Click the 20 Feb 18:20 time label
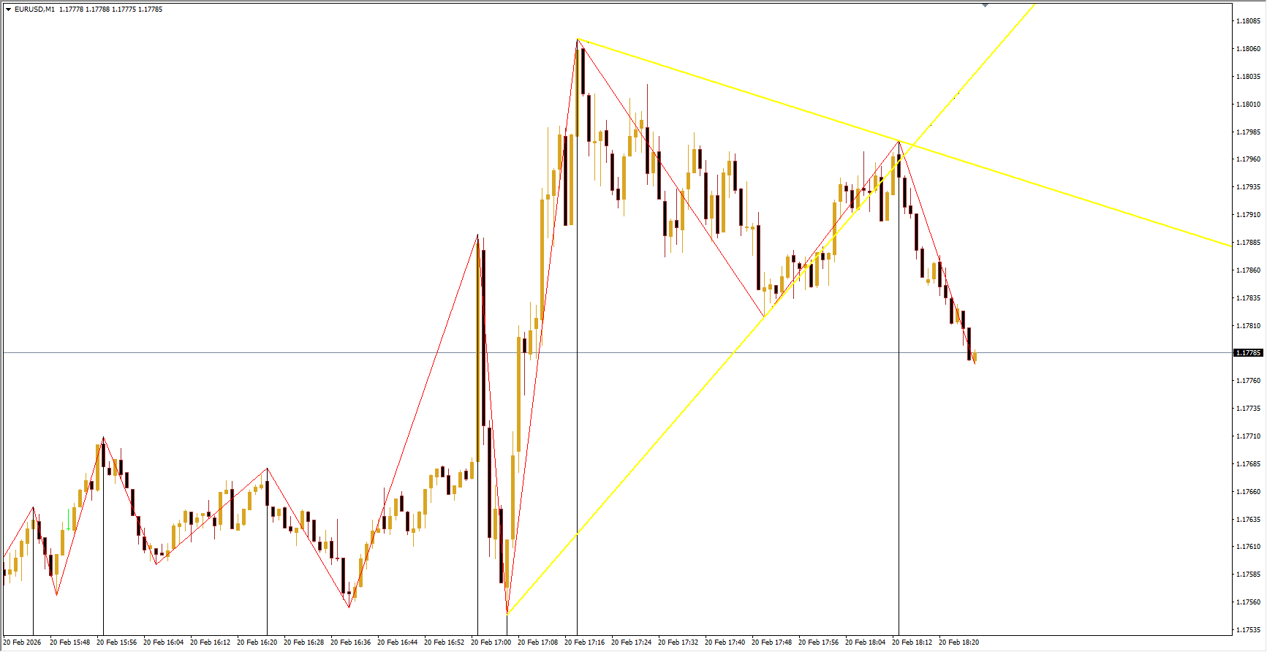The height and width of the screenshot is (652, 1267). click(958, 642)
